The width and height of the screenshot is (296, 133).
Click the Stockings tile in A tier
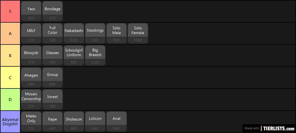[x=95, y=33]
